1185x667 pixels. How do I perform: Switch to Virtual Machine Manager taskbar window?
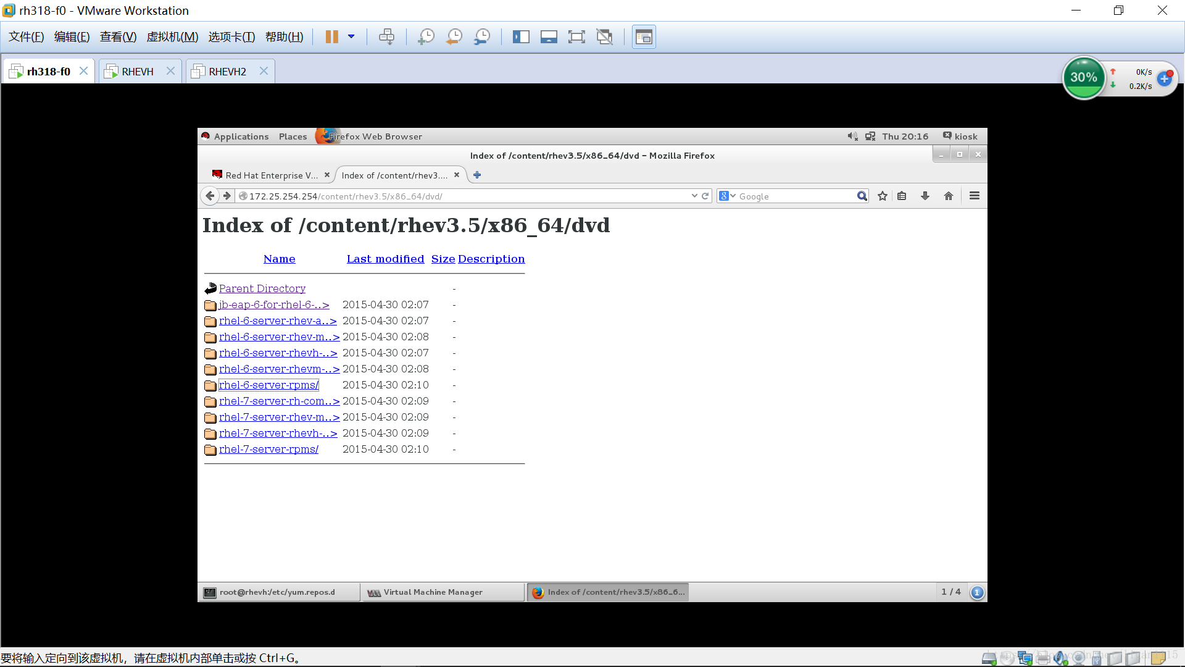[x=443, y=592]
